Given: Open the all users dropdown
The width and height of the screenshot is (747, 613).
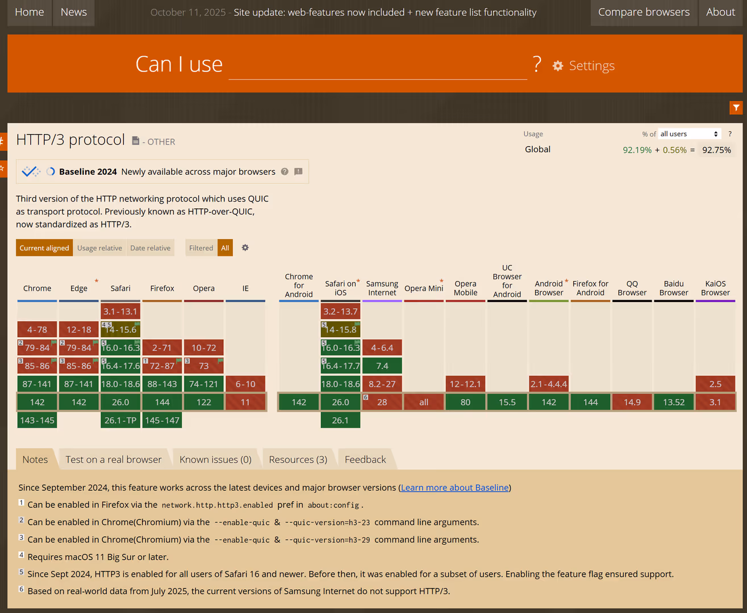Looking at the screenshot, I should pos(688,133).
